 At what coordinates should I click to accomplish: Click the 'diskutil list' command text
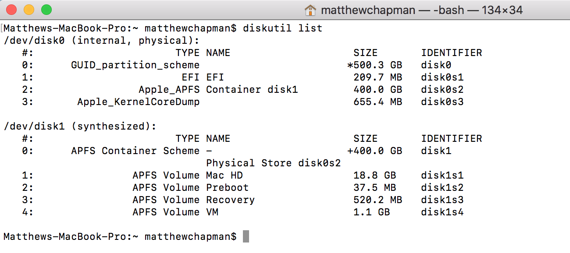(x=283, y=28)
